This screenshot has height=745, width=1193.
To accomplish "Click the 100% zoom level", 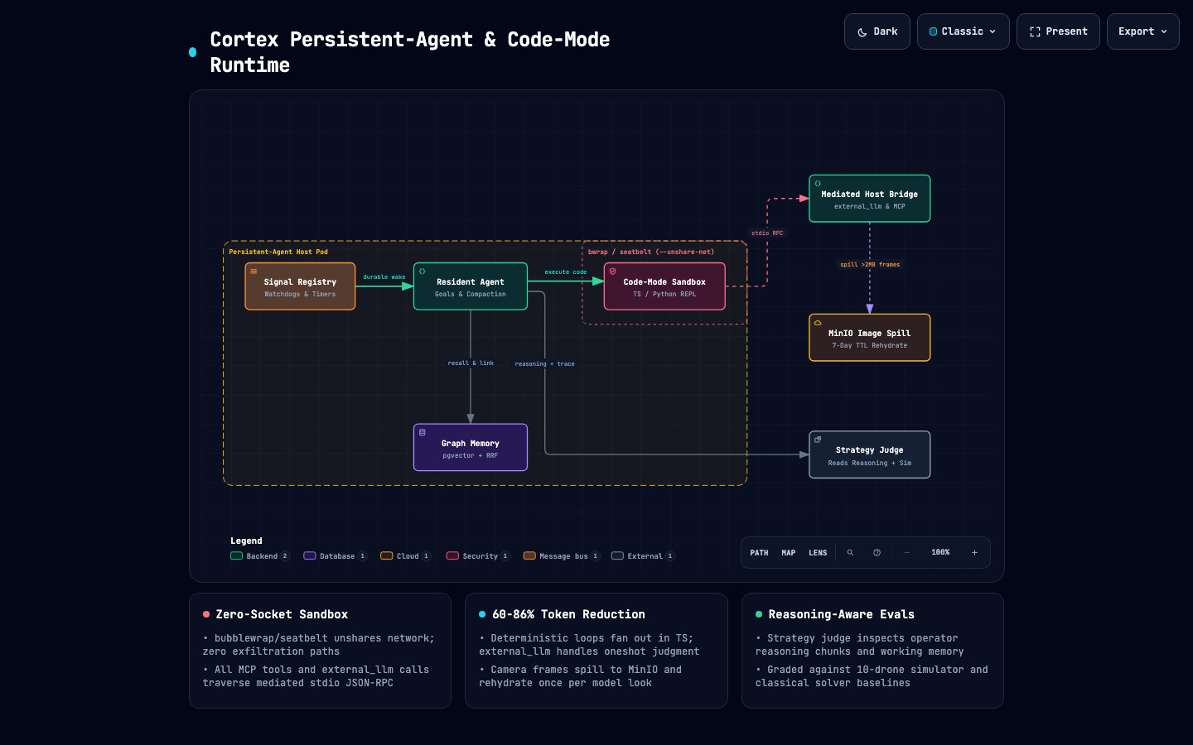I will coord(940,552).
